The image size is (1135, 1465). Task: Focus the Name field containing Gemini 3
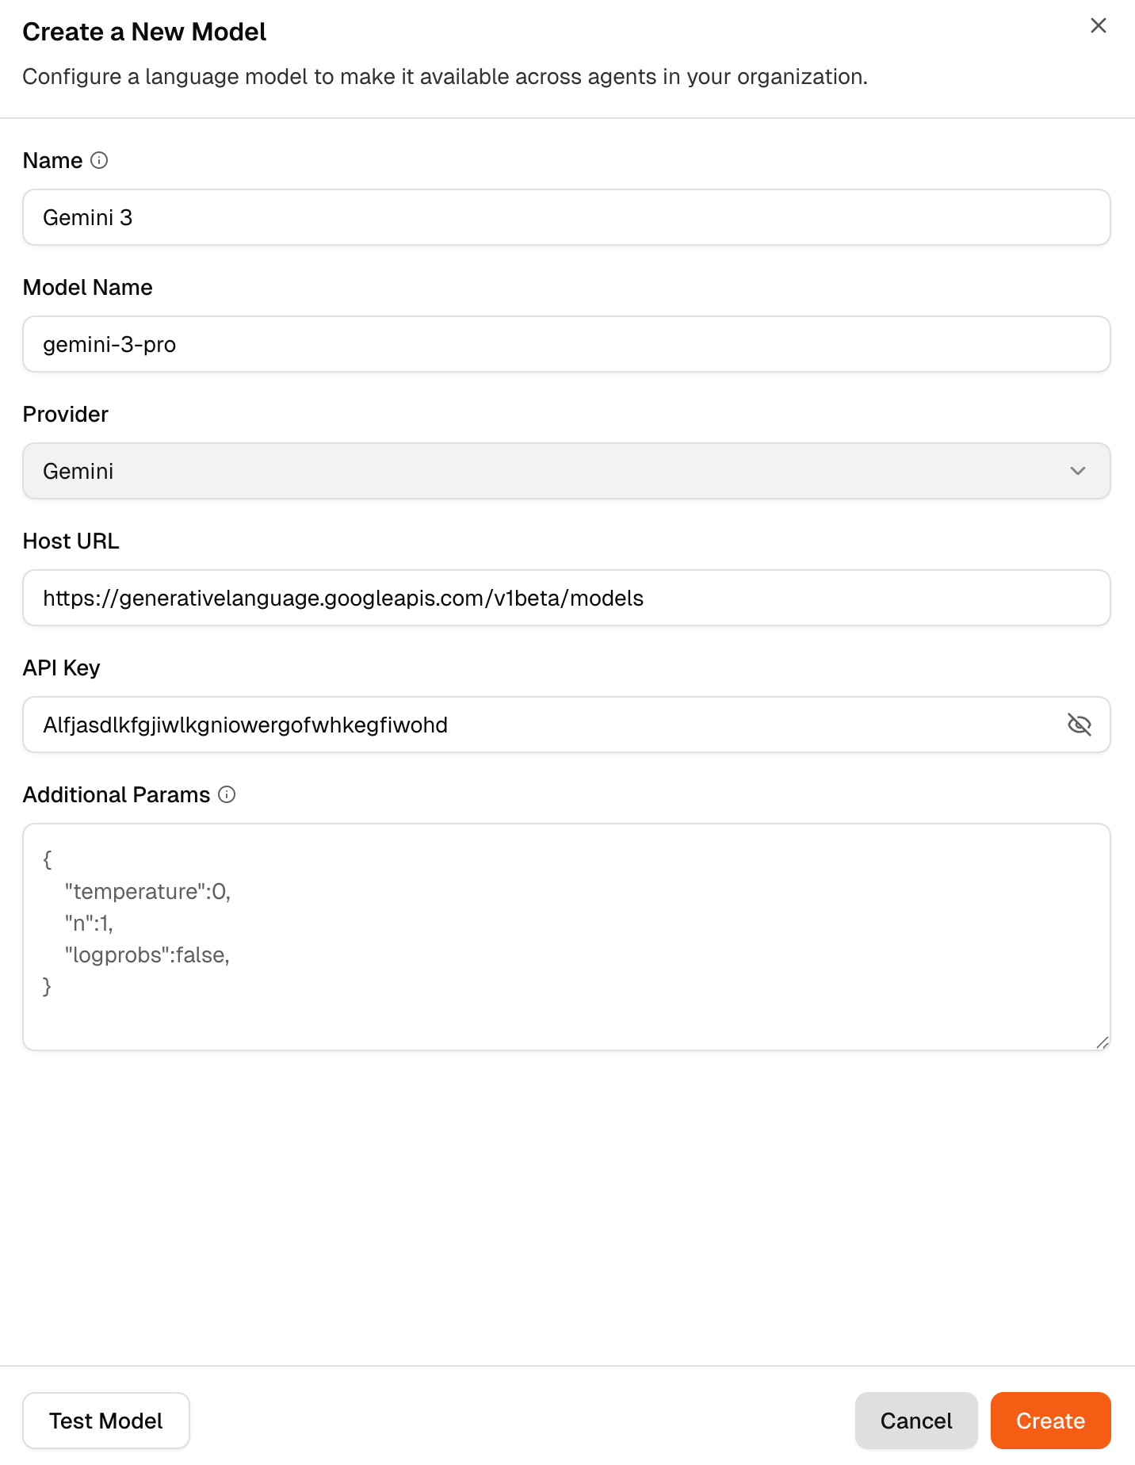point(566,217)
